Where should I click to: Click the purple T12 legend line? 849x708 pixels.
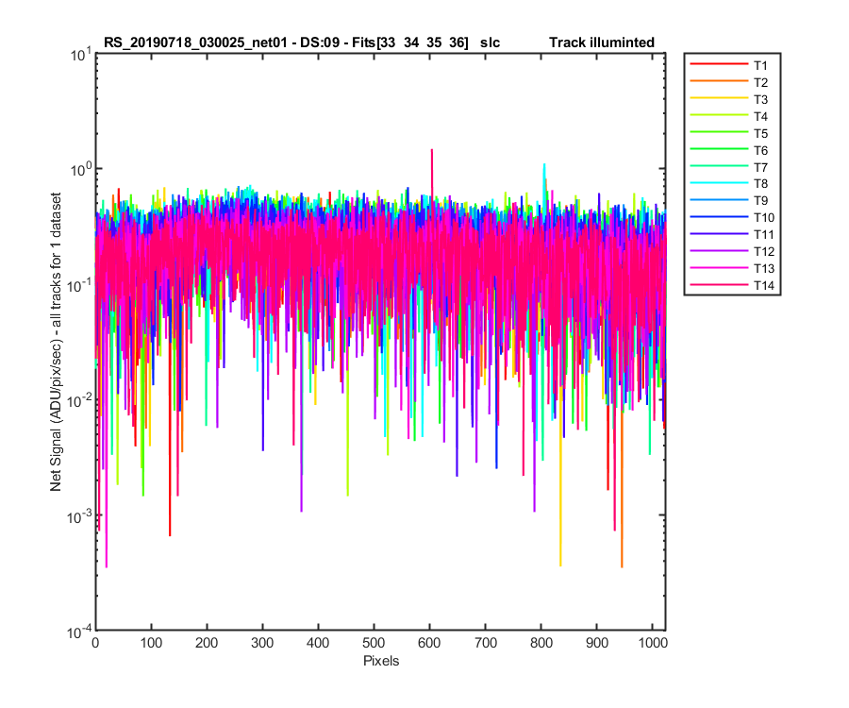click(719, 250)
